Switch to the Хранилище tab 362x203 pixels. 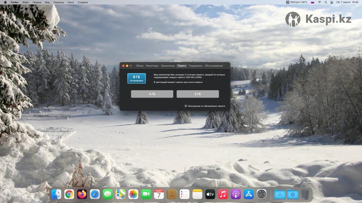(x=168, y=66)
